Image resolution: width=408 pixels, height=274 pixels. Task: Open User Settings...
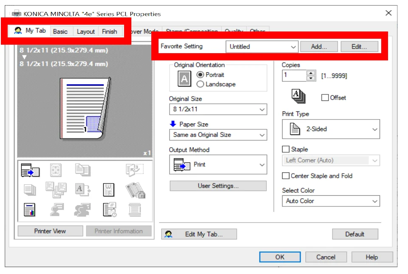(x=218, y=186)
